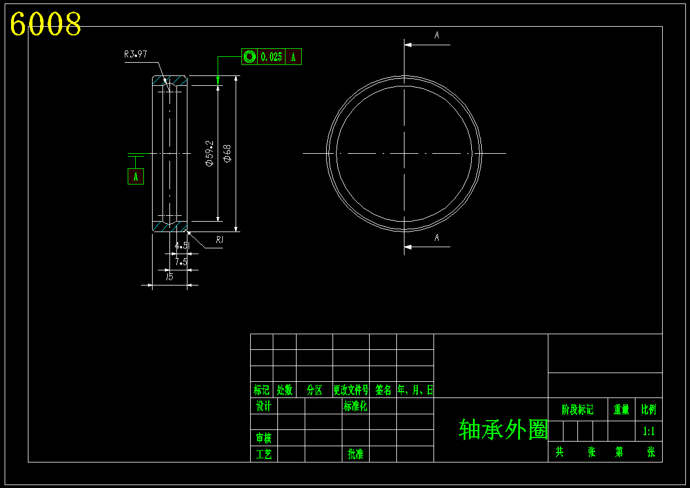Click the 4.51 dimension text
690x488 pixels.
pos(182,246)
